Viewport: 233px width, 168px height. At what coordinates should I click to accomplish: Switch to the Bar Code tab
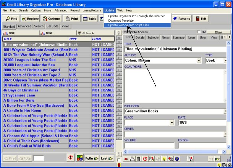(x=52, y=26)
